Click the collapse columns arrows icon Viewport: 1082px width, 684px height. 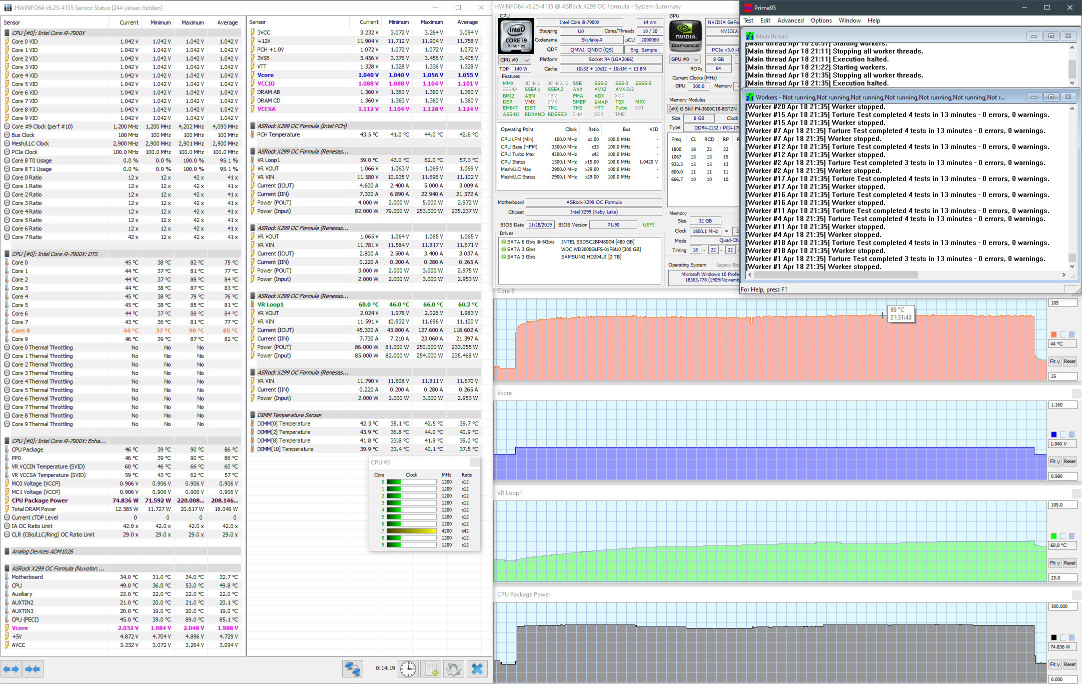(x=33, y=669)
